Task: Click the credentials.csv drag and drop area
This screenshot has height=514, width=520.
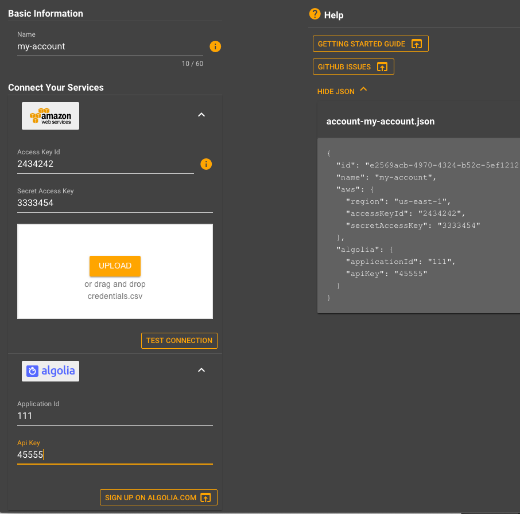Action: coord(115,271)
